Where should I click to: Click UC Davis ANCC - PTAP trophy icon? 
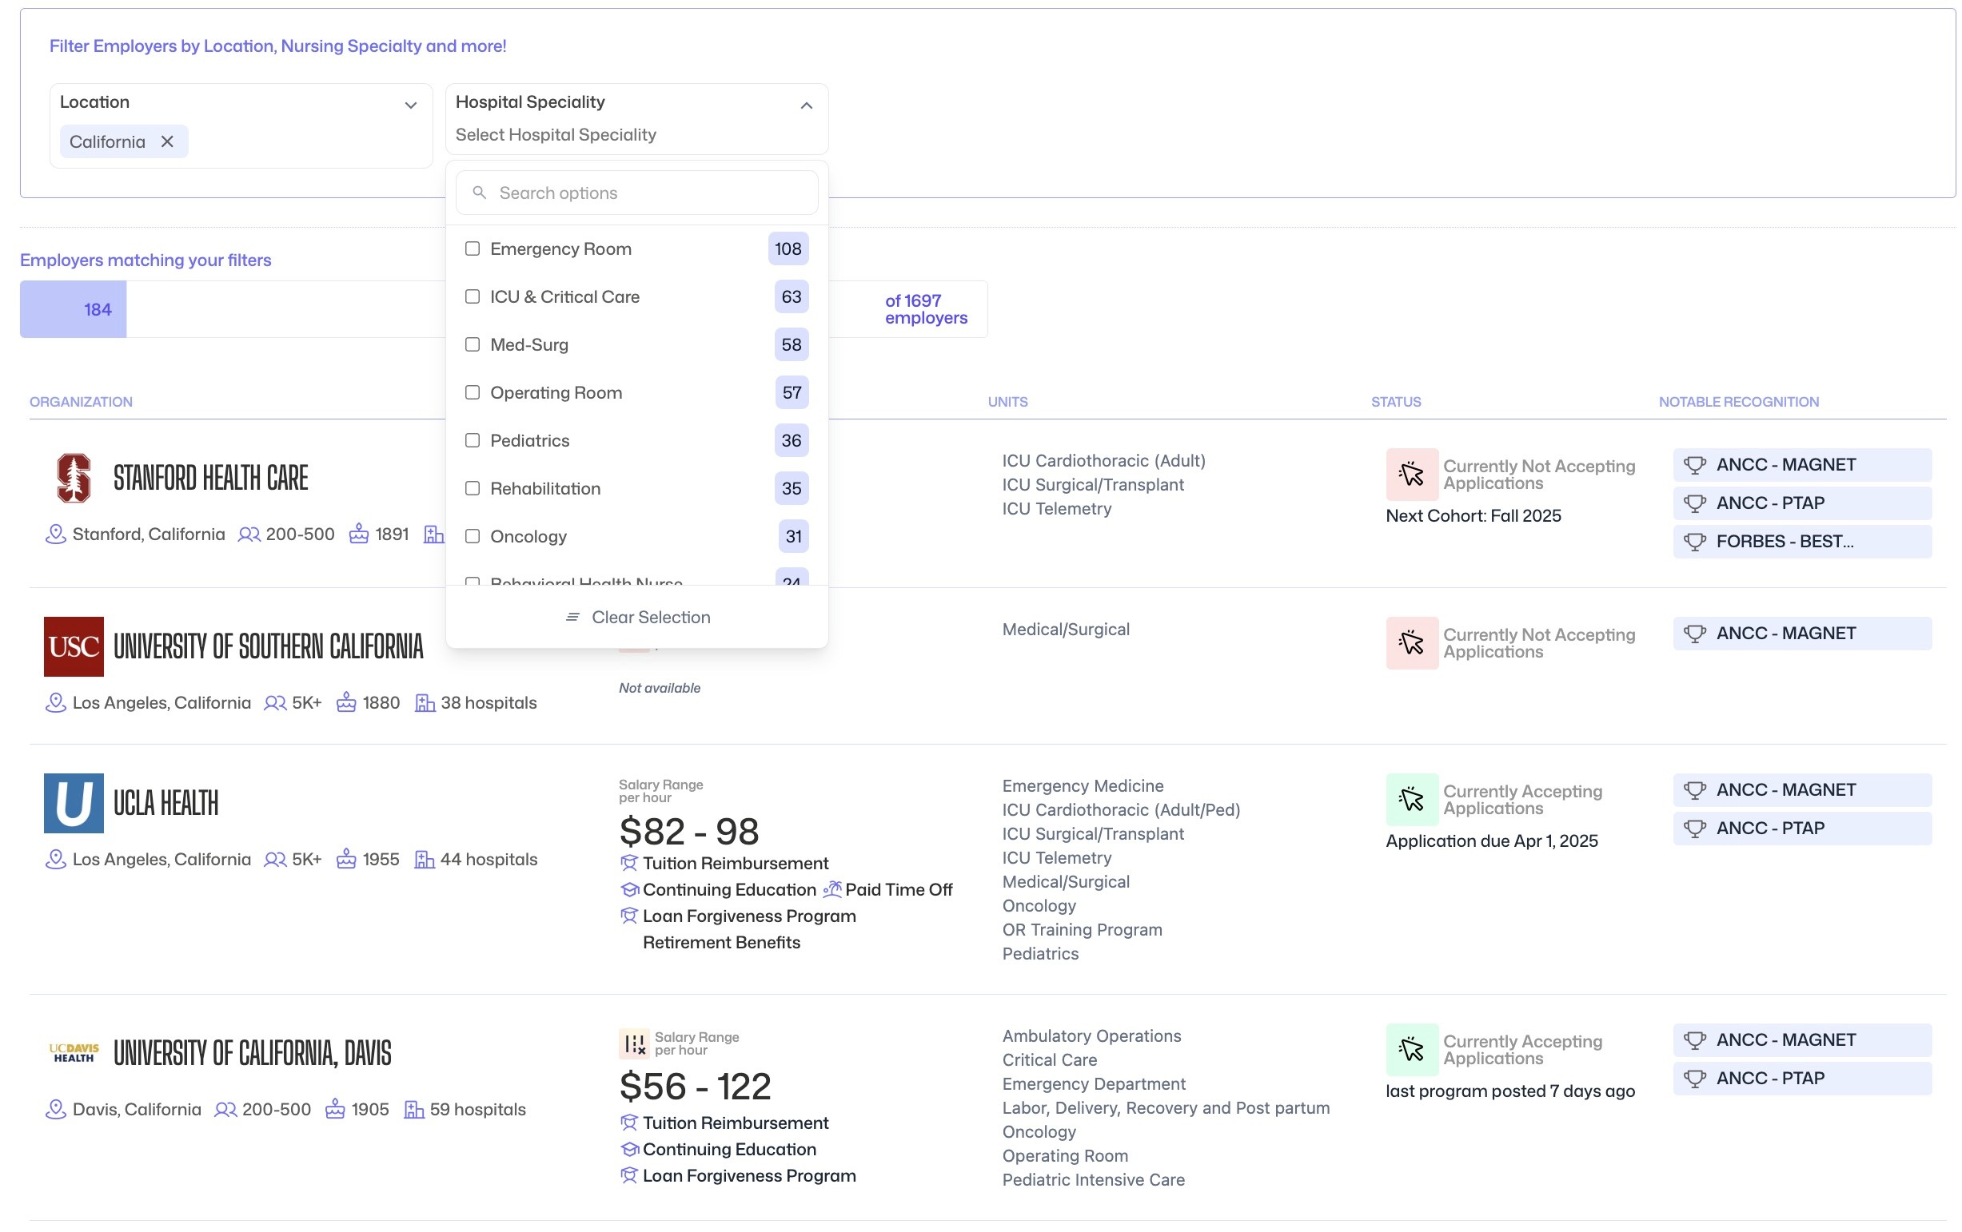coord(1695,1078)
